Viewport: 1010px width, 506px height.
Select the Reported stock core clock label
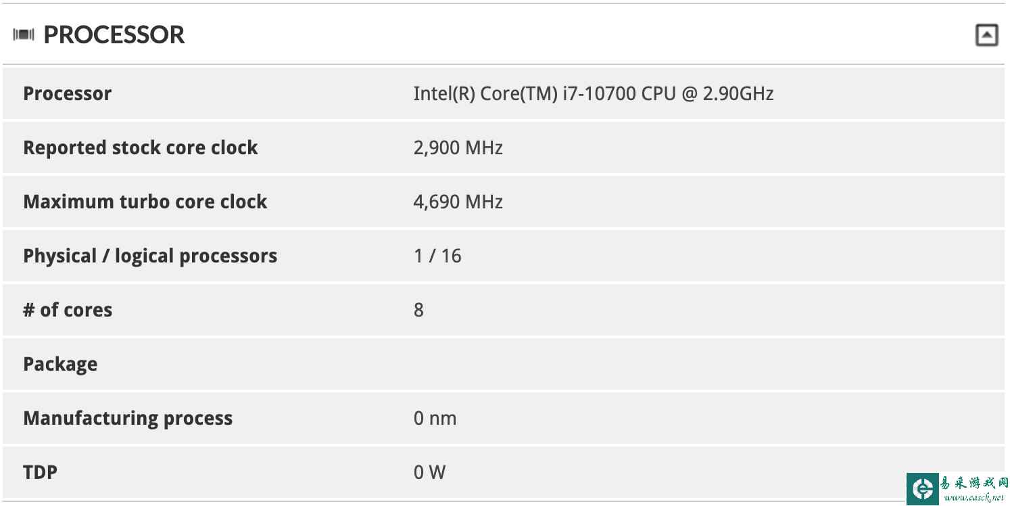pos(141,147)
